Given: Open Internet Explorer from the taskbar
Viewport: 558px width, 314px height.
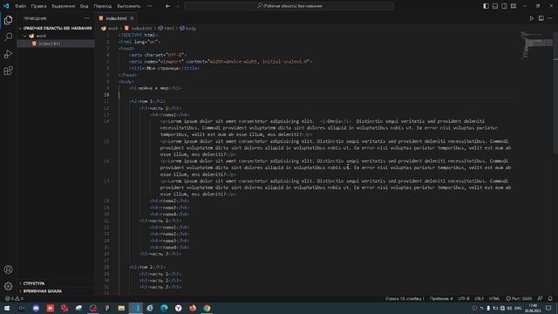Looking at the screenshot, I should coord(150,308).
